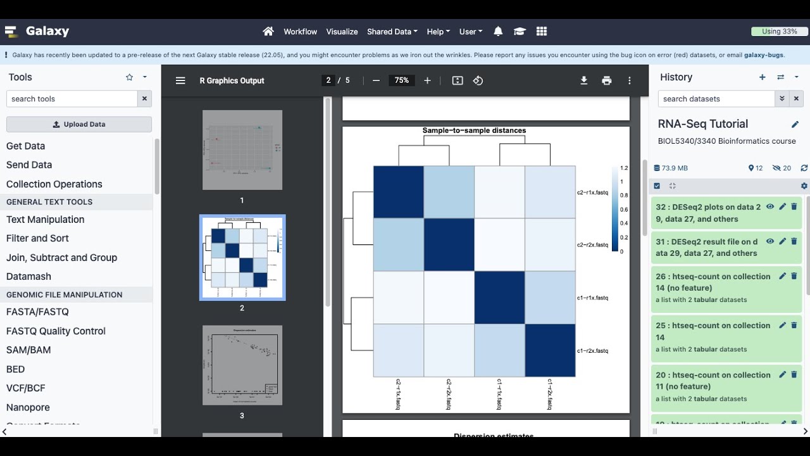Toggle the PDF sidebar hamburger menu

tap(180, 80)
